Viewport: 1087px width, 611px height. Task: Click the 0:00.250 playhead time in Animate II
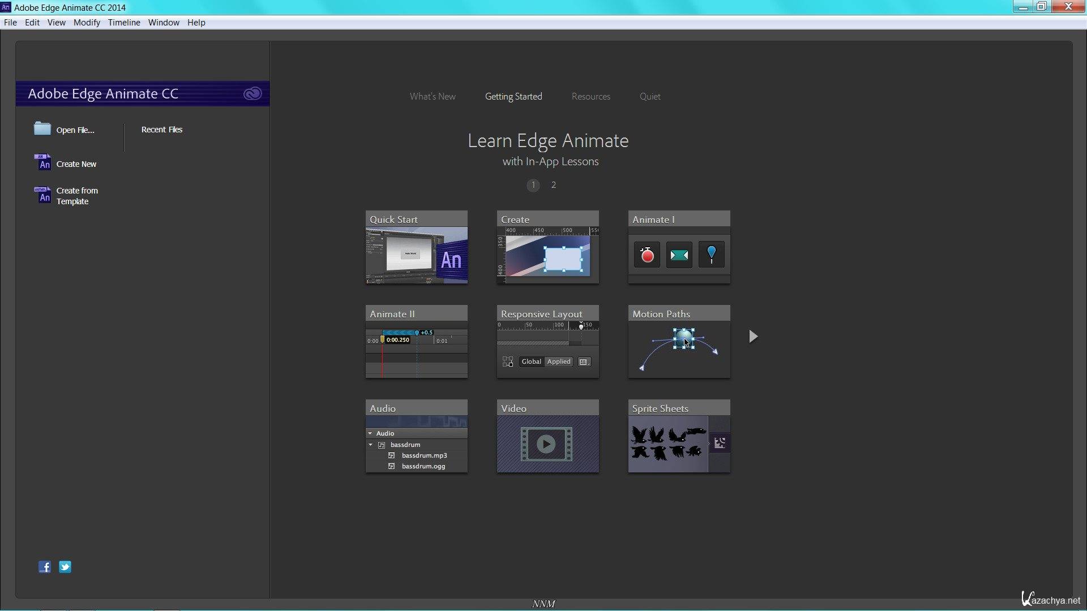pos(397,340)
